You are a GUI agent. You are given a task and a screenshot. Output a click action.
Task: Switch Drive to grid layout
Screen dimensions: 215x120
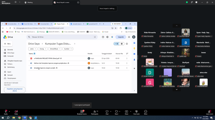(122, 44)
